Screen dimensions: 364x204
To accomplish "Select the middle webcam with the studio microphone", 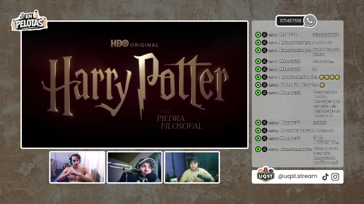I will pyautogui.click(x=135, y=167).
